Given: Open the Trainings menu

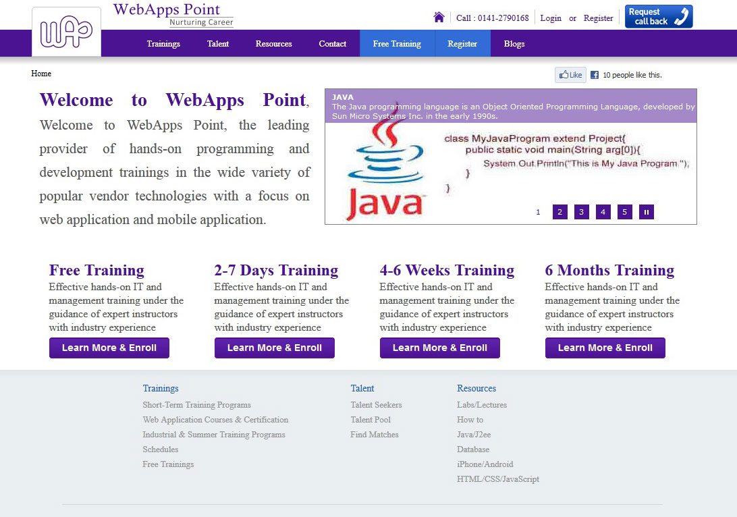Looking at the screenshot, I should (163, 44).
